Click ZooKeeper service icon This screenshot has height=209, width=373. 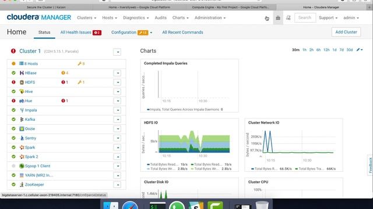22,185
